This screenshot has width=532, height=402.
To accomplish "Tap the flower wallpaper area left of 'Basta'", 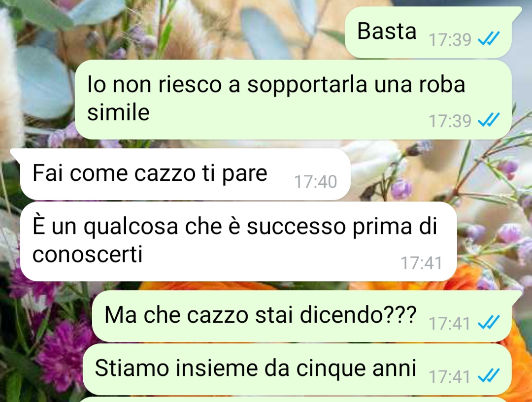I will (169, 31).
